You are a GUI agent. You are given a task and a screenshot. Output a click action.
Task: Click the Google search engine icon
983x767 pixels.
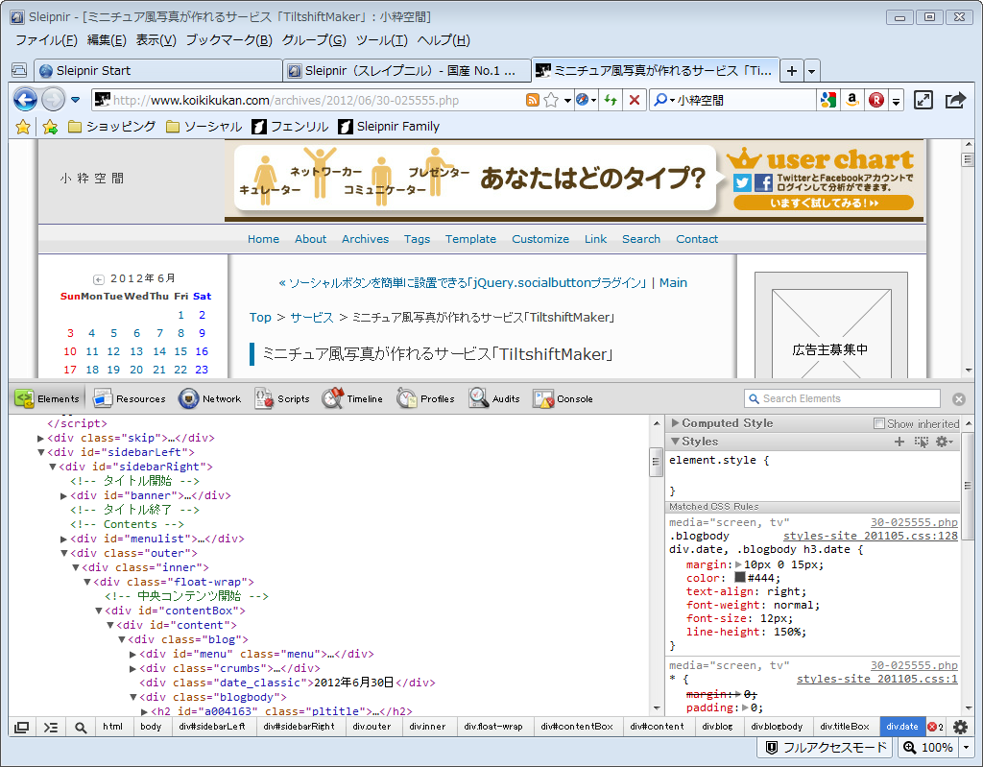pyautogui.click(x=828, y=100)
